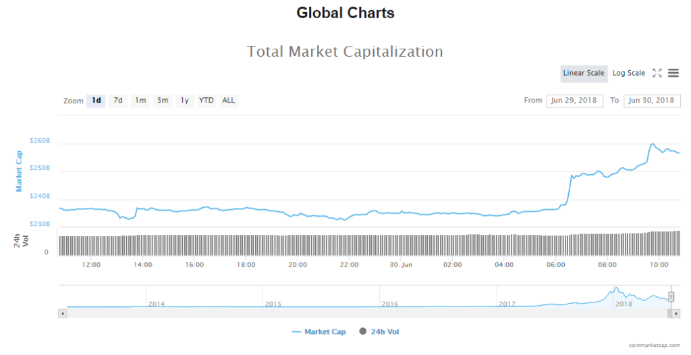Toggle 24h Vol series in legend

381,331
